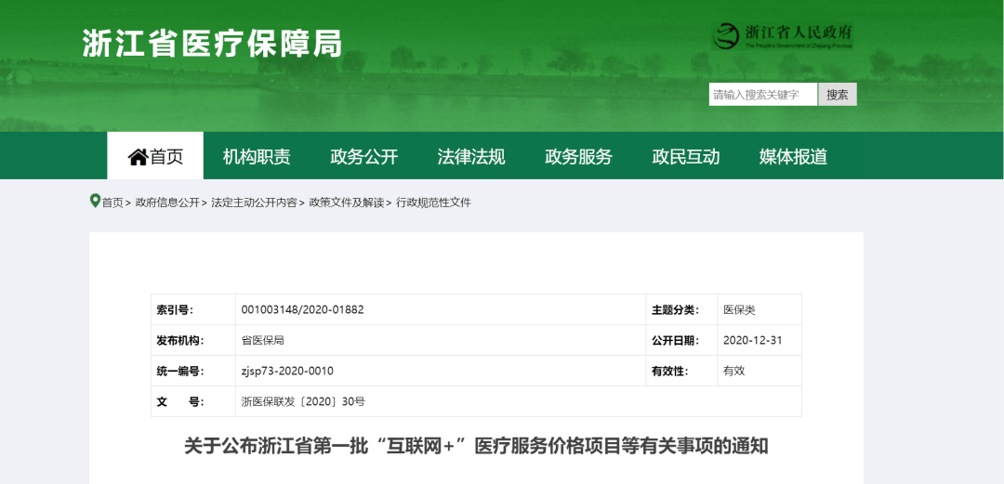Image resolution: width=1004 pixels, height=484 pixels.
Task: Click 首页 breadcrumb link
Action: [x=112, y=203]
